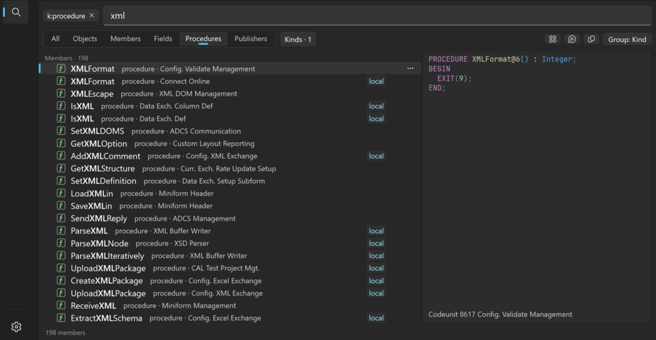
Task: Click procedure icon beside CreateXMLPackage
Action: pyautogui.click(x=61, y=281)
